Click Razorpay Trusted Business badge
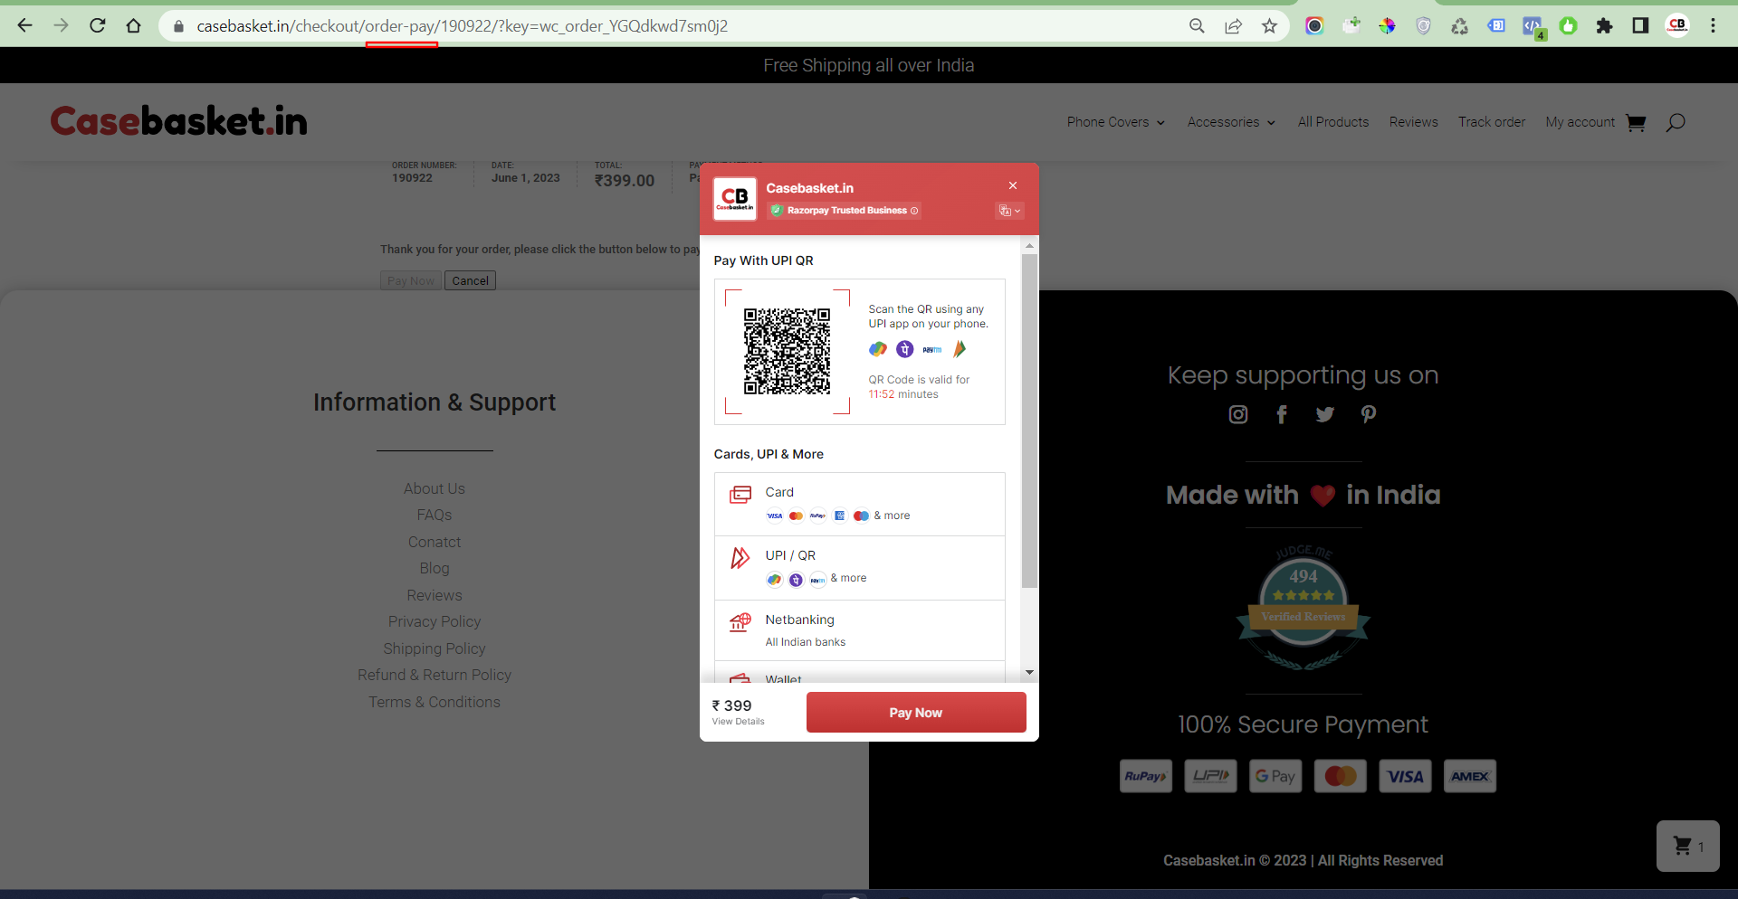This screenshot has height=899, width=1738. pyautogui.click(x=845, y=211)
